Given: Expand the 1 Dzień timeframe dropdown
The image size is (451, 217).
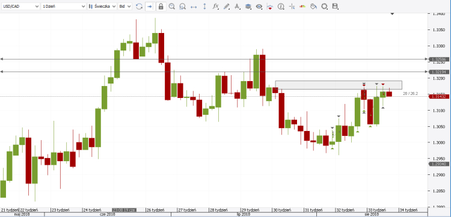Looking at the screenshot, I should coord(64,6).
